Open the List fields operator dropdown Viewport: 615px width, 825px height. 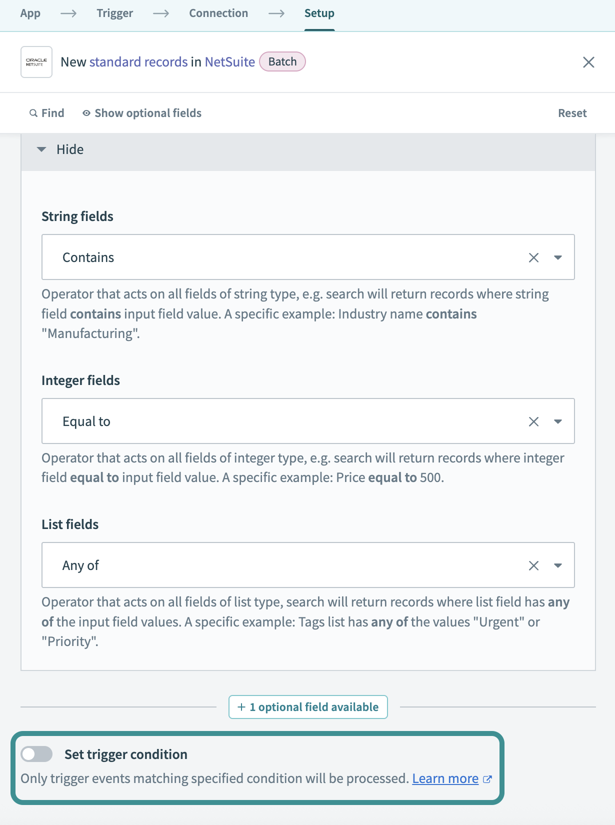point(558,565)
